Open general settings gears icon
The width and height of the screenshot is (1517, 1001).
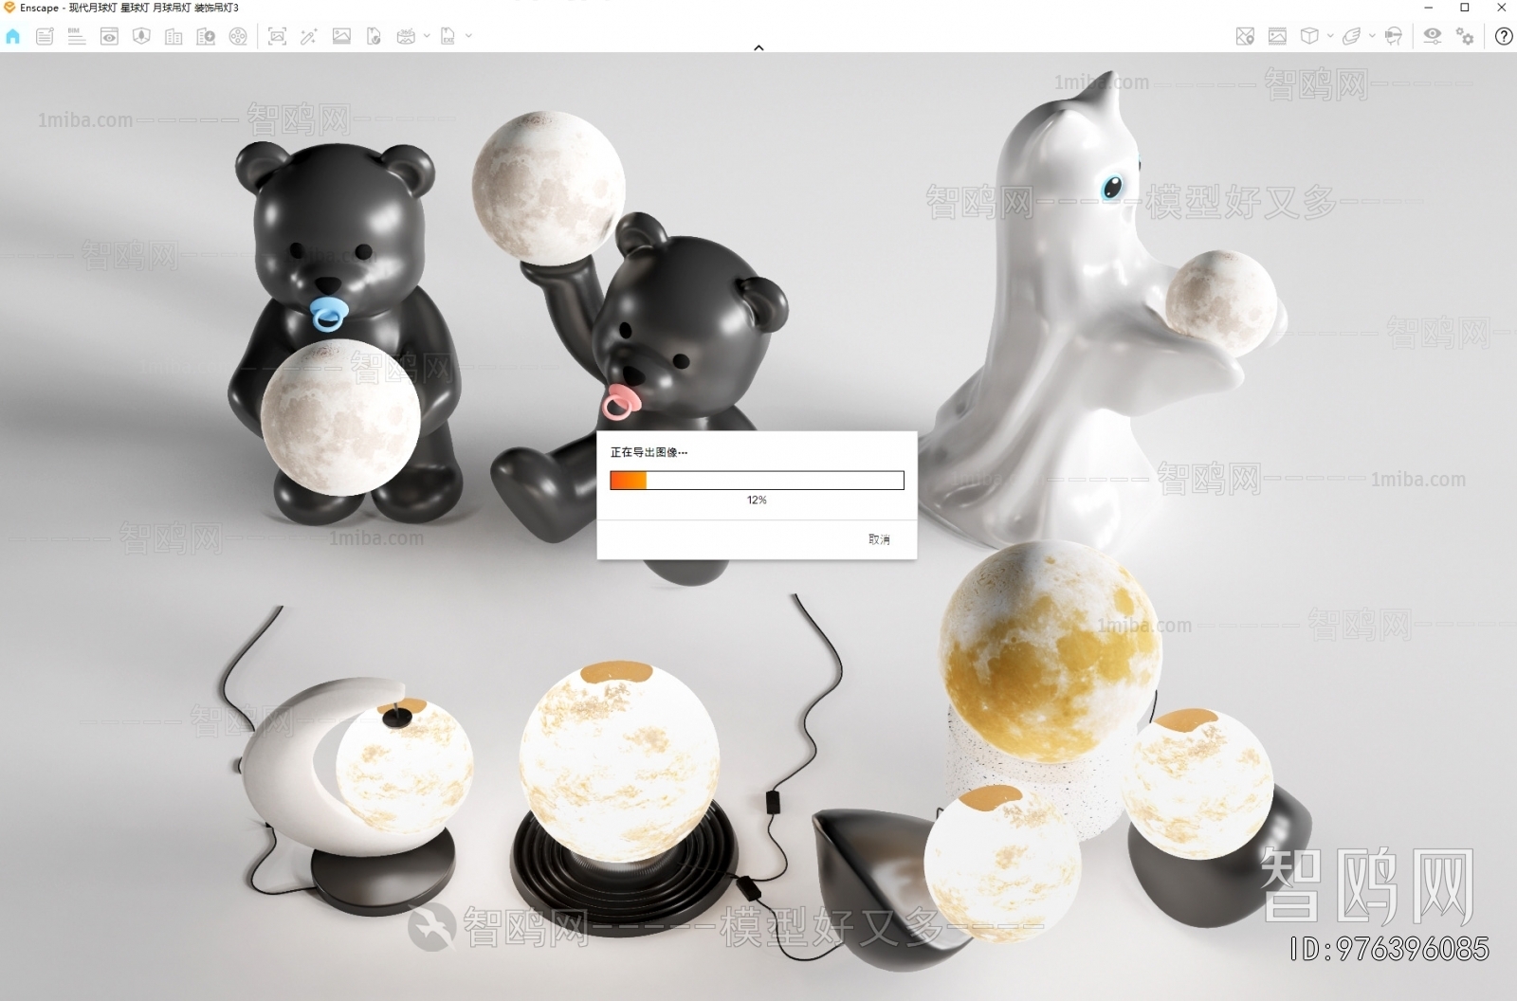tap(1465, 37)
